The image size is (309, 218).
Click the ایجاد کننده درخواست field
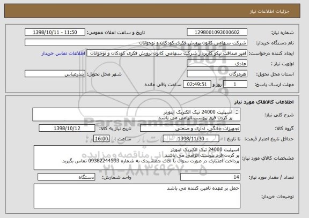click(167, 53)
